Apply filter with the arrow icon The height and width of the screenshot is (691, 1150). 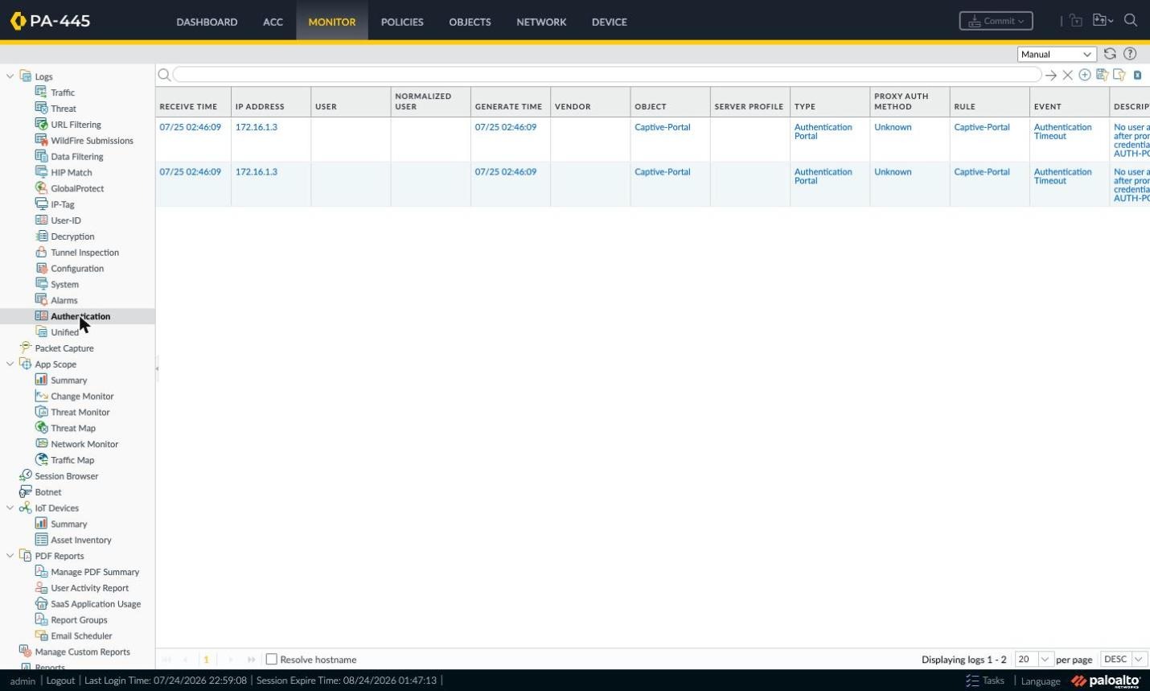(1050, 75)
